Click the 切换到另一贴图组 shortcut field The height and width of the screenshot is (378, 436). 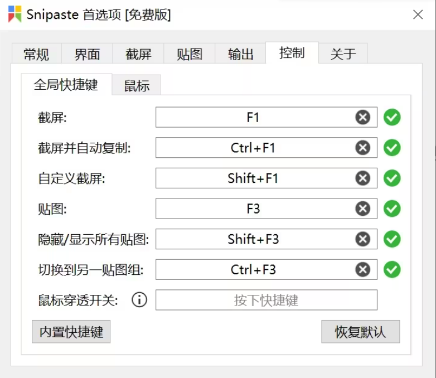click(x=254, y=270)
